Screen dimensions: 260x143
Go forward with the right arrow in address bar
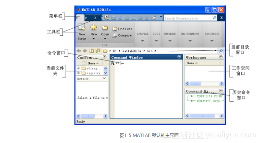85,51
